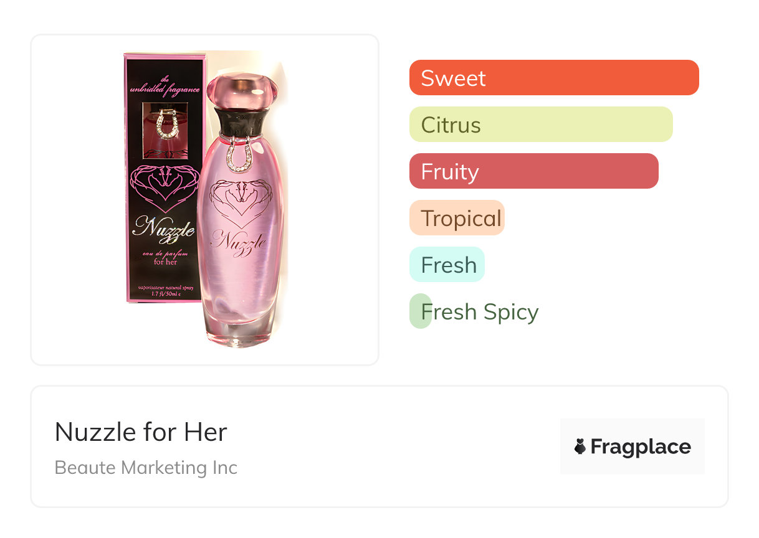Open the Fragplace wordmark link

click(640, 446)
